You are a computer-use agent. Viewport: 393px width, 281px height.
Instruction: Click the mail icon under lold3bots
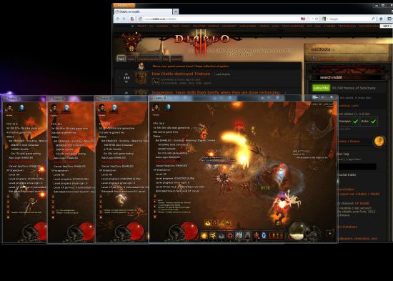tap(313, 59)
